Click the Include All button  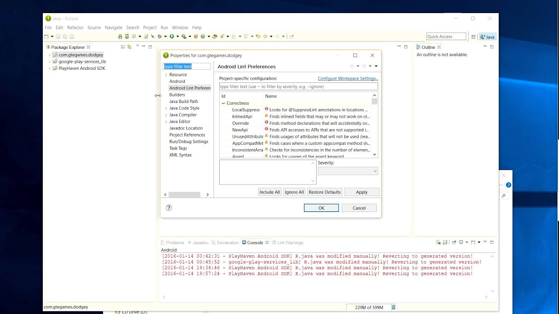269,192
